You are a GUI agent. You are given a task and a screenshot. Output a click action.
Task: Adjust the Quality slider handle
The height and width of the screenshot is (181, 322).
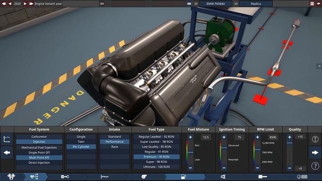(290, 143)
